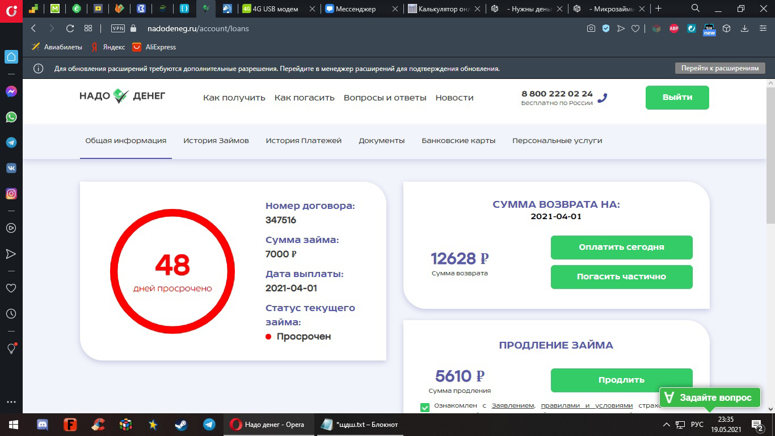Switch to the Калькулятор browser tab
This screenshot has height=436, width=775.
coord(445,9)
